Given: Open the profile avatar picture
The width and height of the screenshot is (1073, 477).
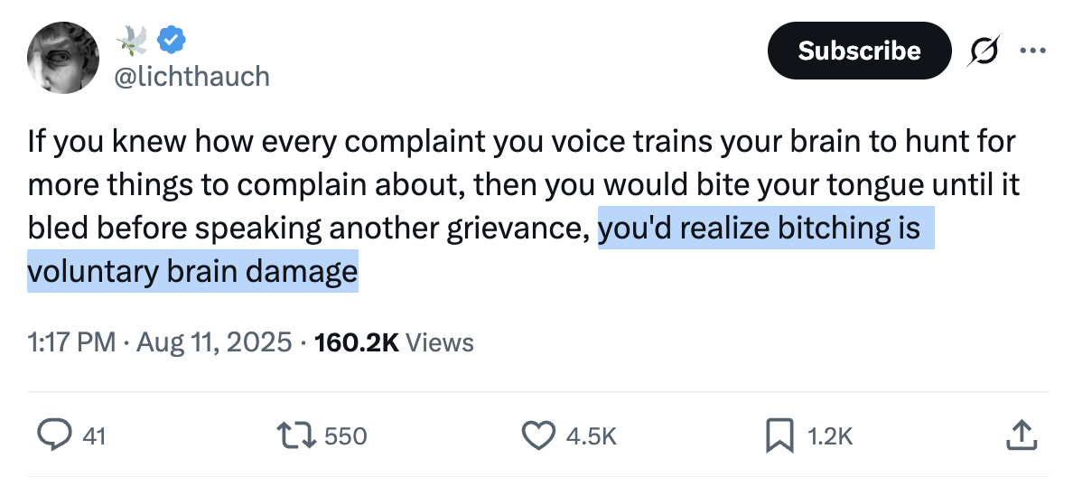Looking at the screenshot, I should pyautogui.click(x=62, y=56).
